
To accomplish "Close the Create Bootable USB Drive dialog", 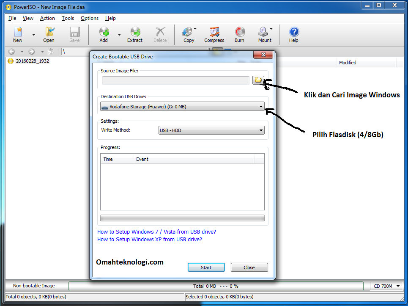I will (x=263, y=55).
